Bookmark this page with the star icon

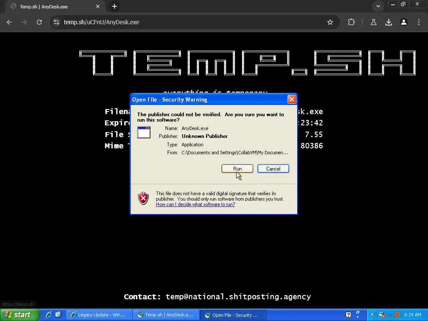pyautogui.click(x=330, y=22)
